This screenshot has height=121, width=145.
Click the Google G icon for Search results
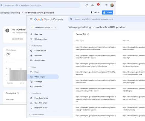[x=31, y=51]
